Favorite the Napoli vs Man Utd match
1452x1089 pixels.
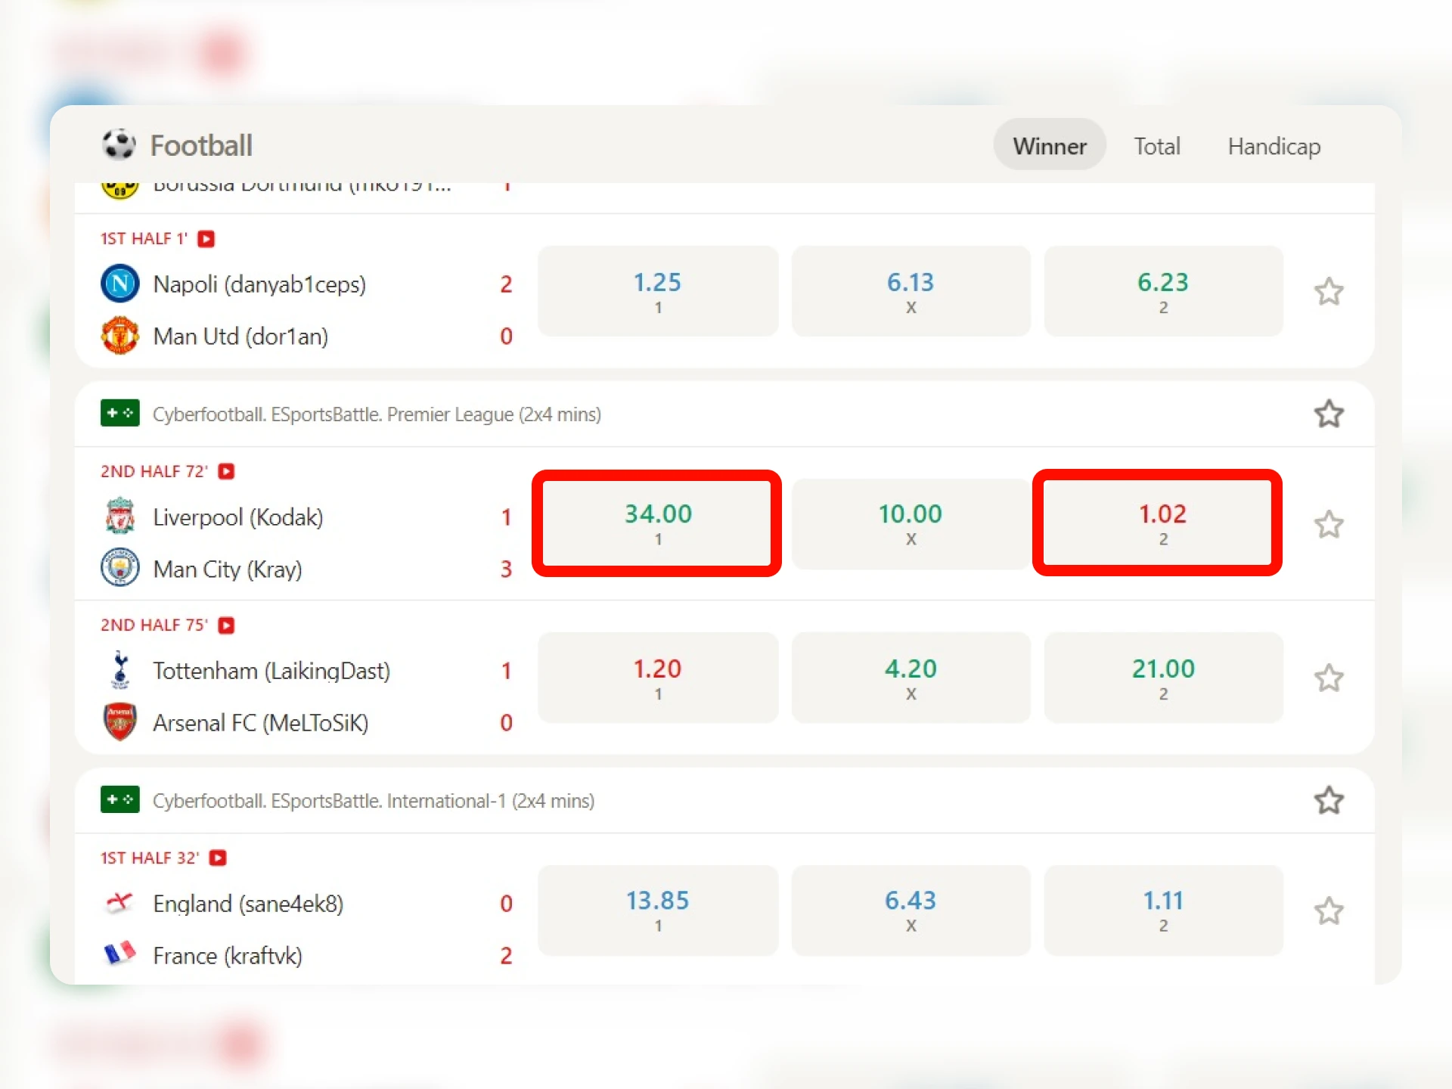(x=1328, y=291)
